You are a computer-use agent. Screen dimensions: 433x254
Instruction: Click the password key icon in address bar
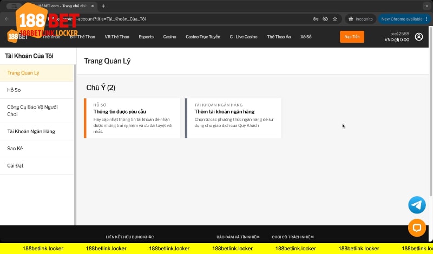(x=316, y=19)
